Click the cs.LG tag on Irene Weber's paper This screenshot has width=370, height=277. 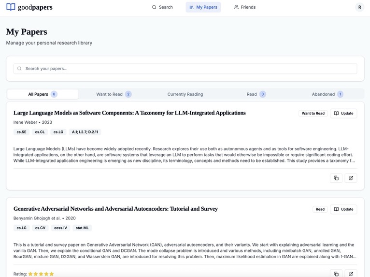point(58,132)
